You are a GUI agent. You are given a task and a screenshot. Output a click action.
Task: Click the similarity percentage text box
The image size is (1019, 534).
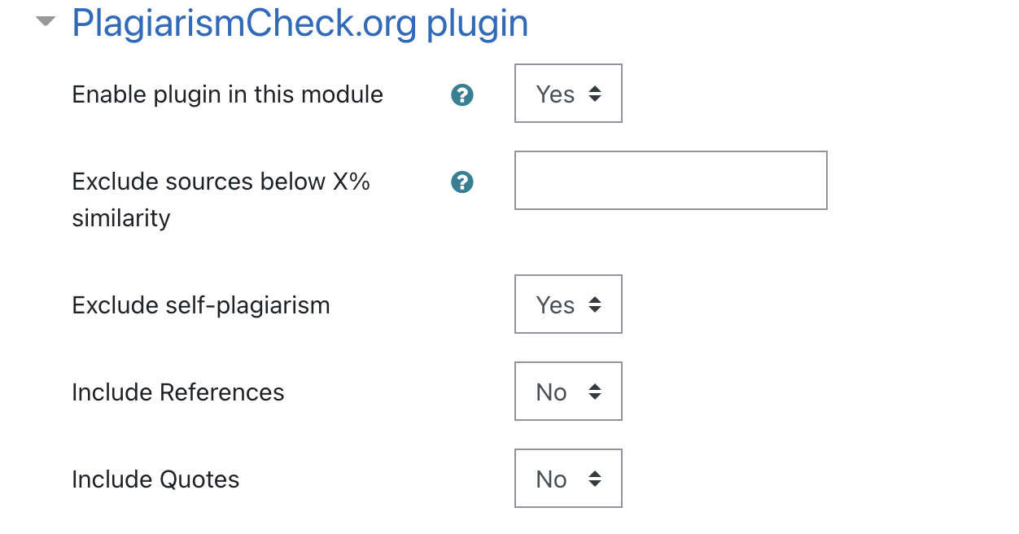click(x=670, y=180)
